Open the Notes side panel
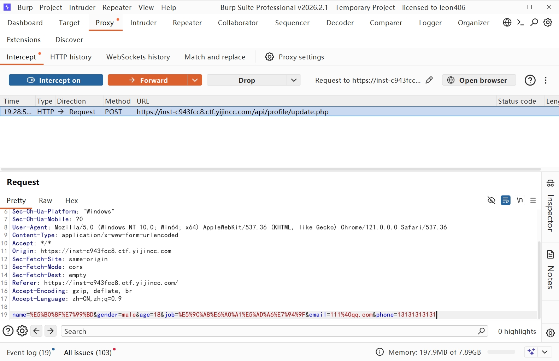559x361 pixels. tap(550, 270)
